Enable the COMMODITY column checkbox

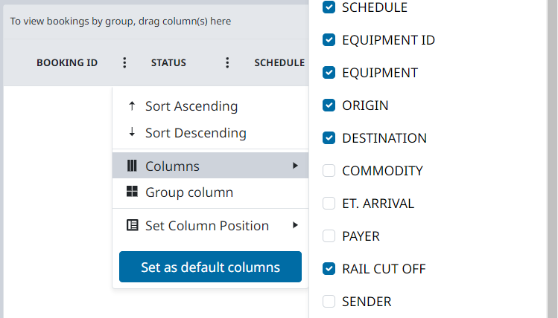pos(329,171)
